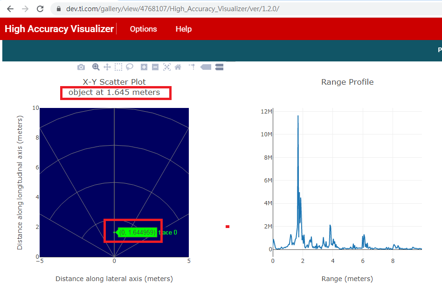Click the Autoscale icon
The width and height of the screenshot is (442, 302).
[167, 67]
